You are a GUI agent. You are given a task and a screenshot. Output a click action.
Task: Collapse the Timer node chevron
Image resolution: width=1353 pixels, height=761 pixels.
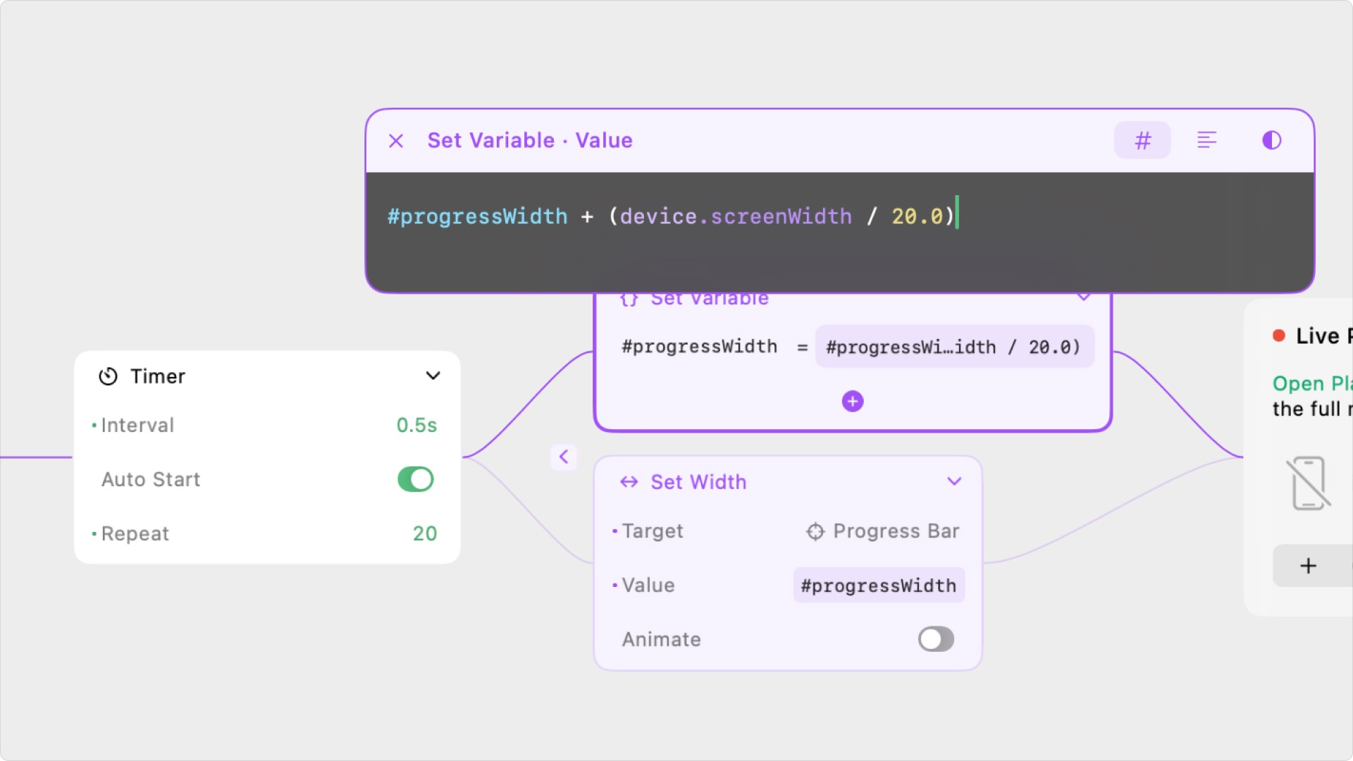point(433,376)
